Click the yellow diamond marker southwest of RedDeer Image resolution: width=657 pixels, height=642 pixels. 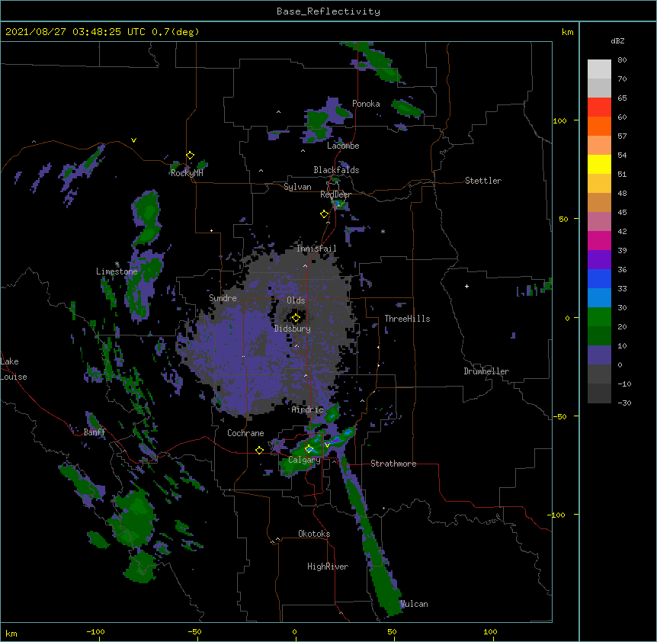pos(324,214)
